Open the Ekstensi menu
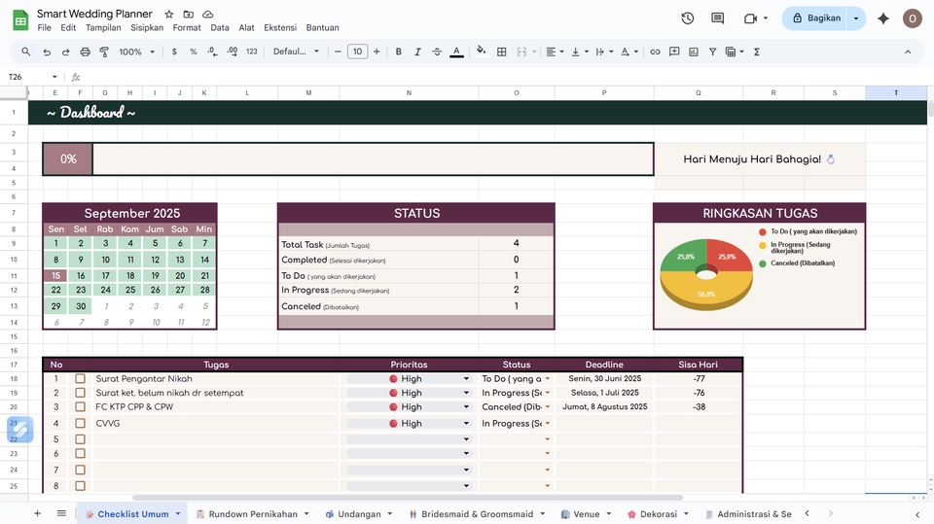934x524 pixels. 280,28
